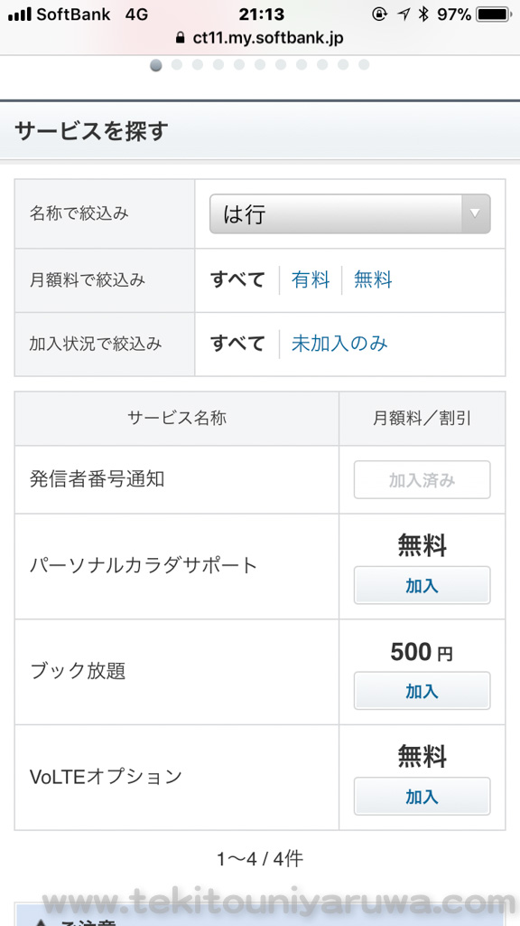
Task: Click the disabled 加入済み button
Action: click(422, 480)
